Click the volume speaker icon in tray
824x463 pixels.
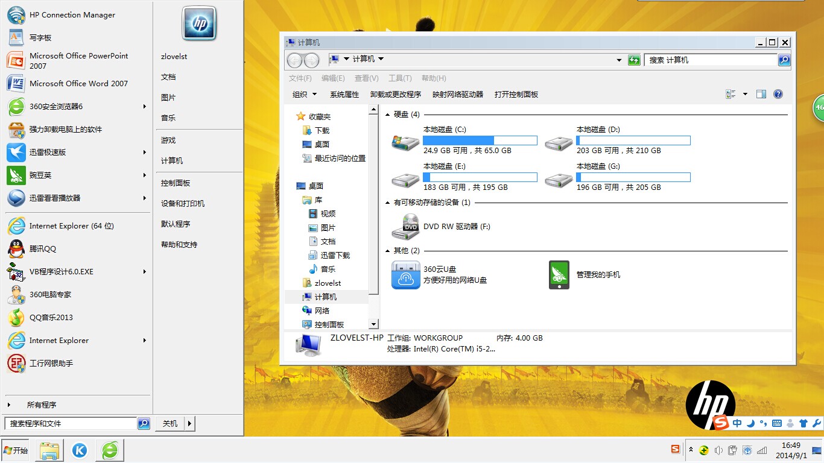coord(718,450)
